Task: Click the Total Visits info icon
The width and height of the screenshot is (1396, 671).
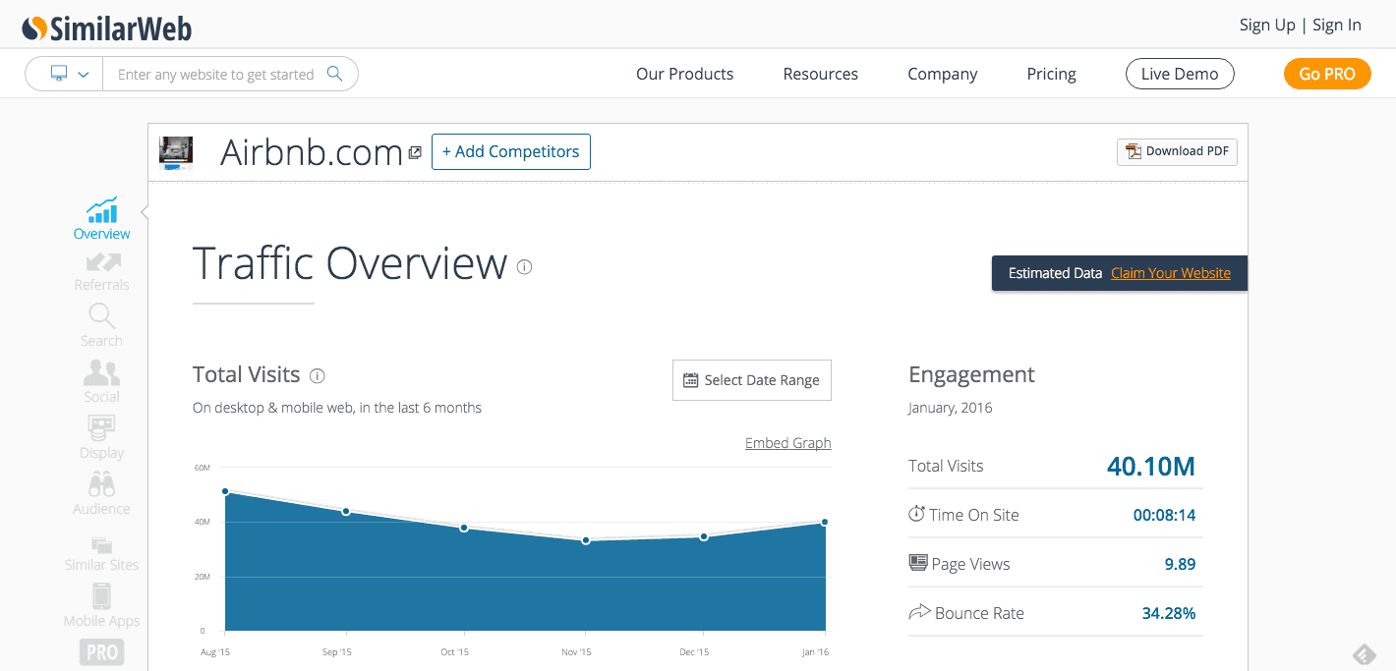Action: [317, 375]
